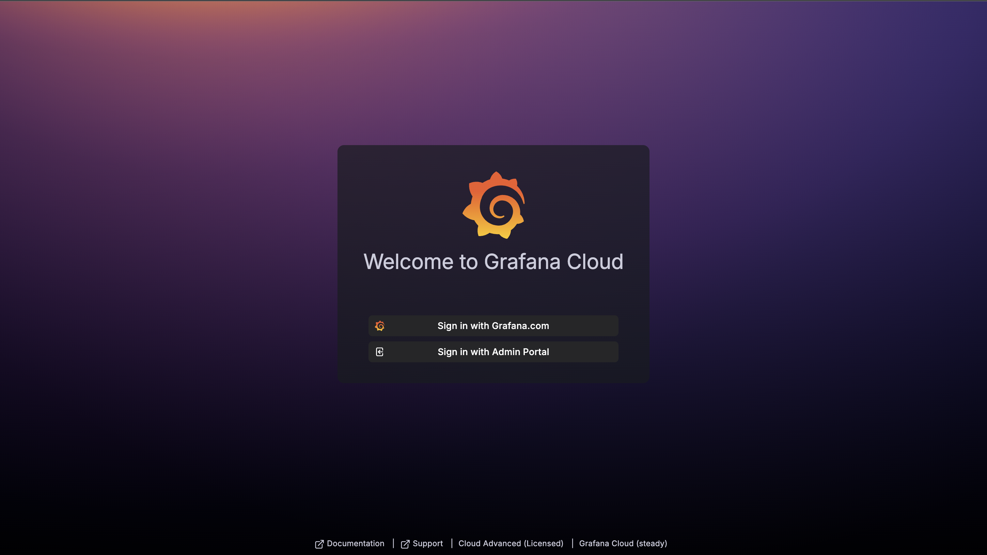Click the separator bar after Support

(x=452, y=544)
